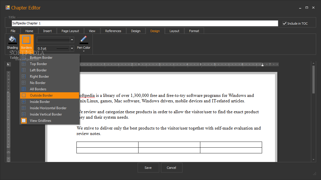Select the Pen Color pencil icon
Viewport: 321px width, 180px height.
point(84,39)
